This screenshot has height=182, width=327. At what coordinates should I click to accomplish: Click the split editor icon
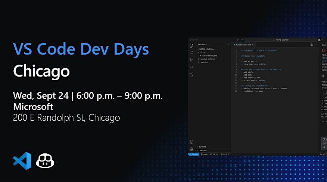point(312,45)
